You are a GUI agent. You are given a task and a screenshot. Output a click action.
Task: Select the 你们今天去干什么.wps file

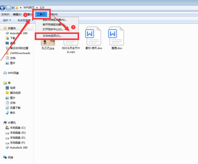71,46
